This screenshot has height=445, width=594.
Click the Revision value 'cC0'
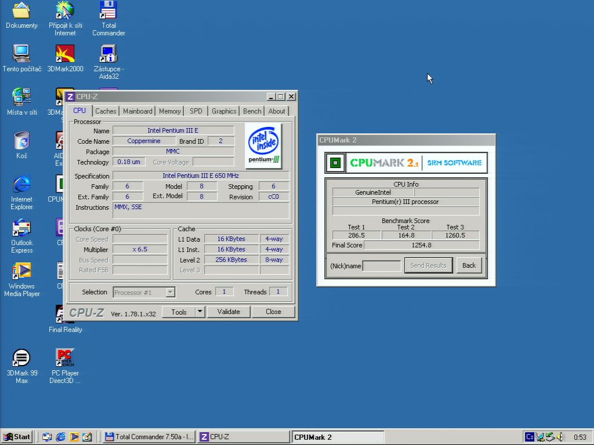coord(274,197)
